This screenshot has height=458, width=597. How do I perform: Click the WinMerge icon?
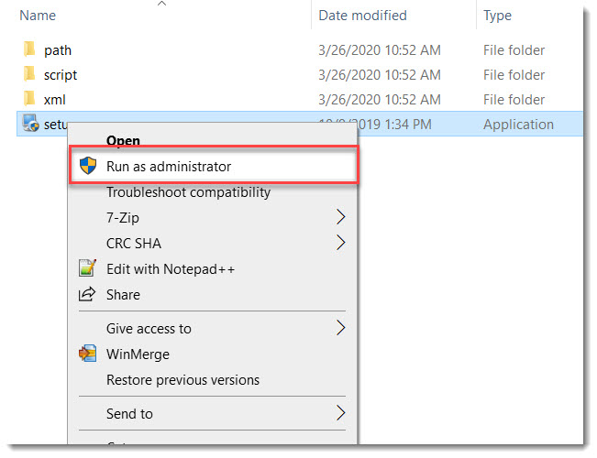click(x=88, y=354)
